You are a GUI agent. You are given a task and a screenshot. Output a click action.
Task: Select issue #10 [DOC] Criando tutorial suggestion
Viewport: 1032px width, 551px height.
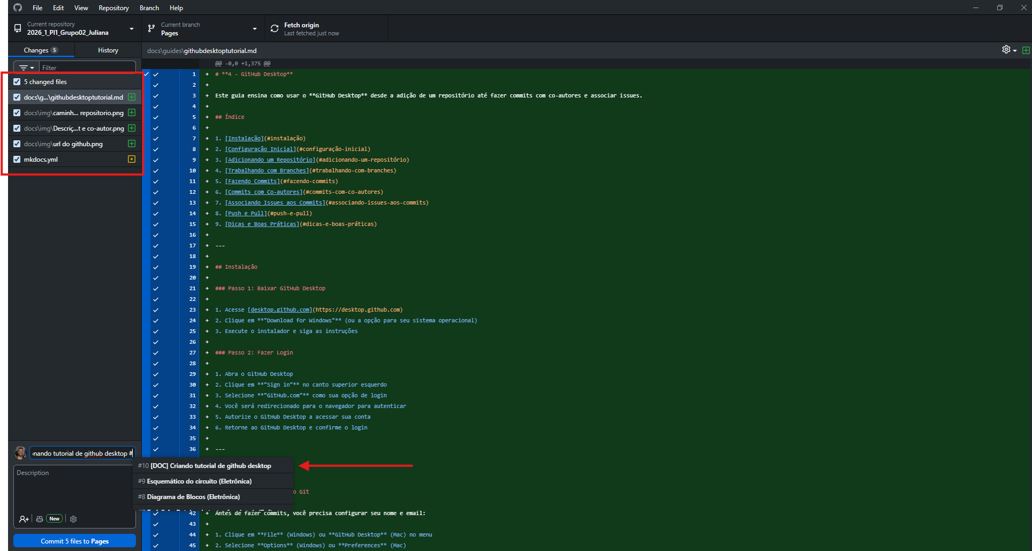click(x=213, y=466)
